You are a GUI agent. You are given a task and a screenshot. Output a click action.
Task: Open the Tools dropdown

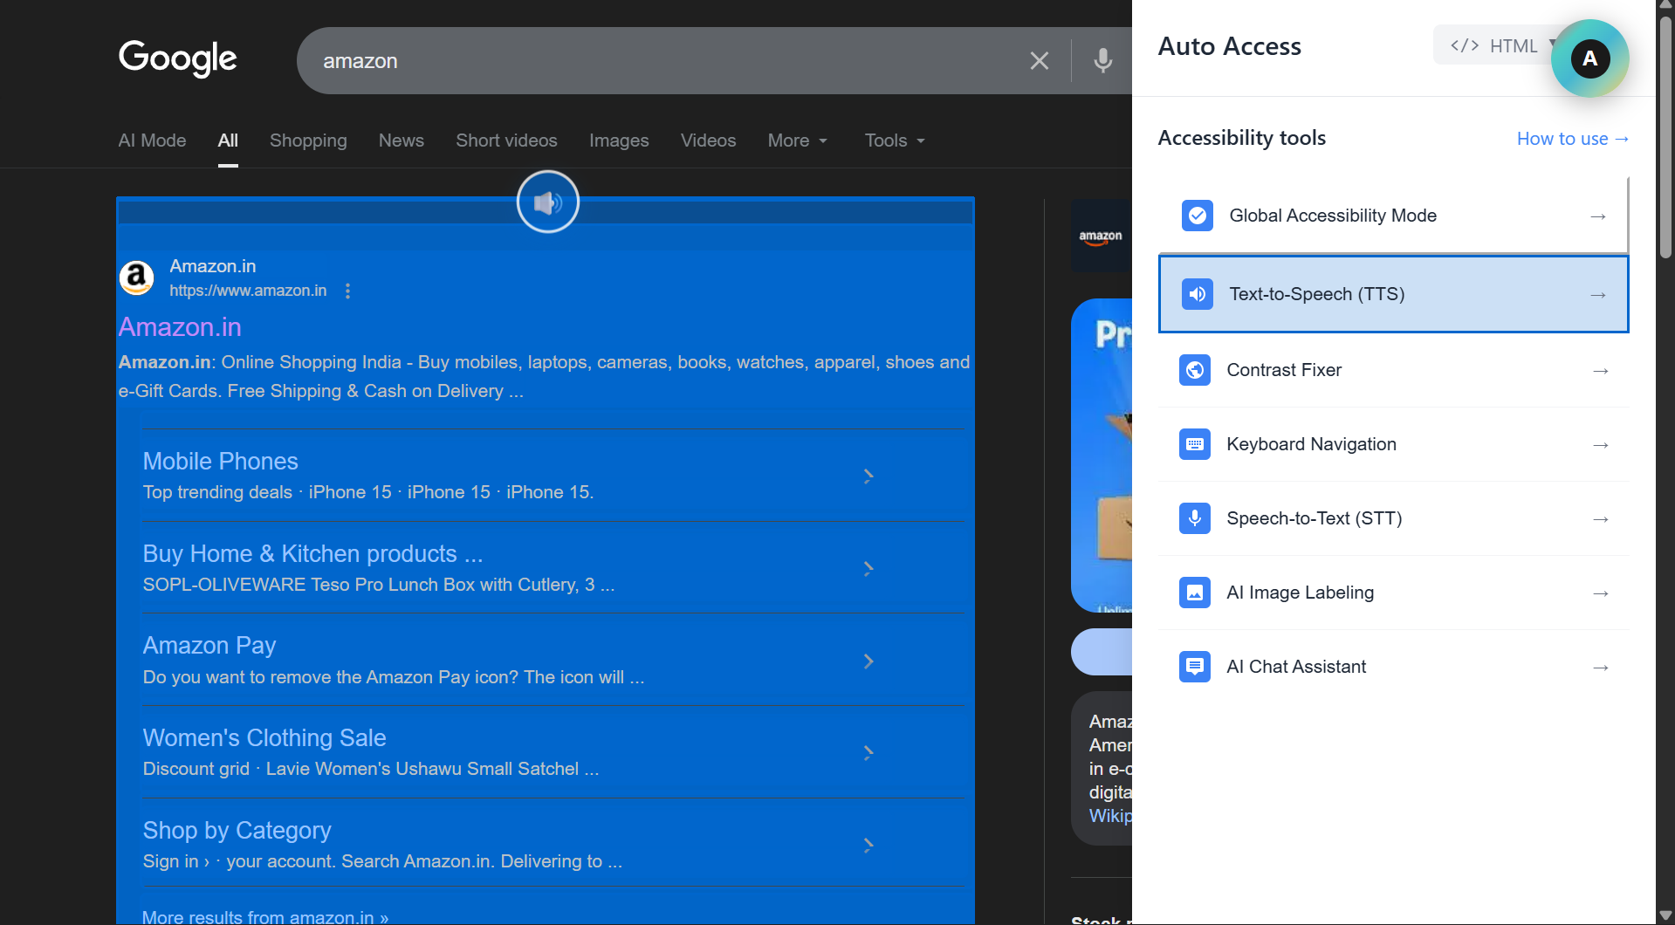pos(895,140)
